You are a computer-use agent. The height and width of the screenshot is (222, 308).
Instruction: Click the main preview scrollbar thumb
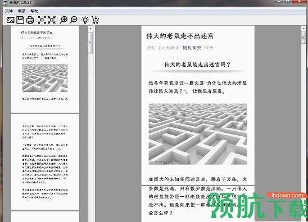coord(304,37)
